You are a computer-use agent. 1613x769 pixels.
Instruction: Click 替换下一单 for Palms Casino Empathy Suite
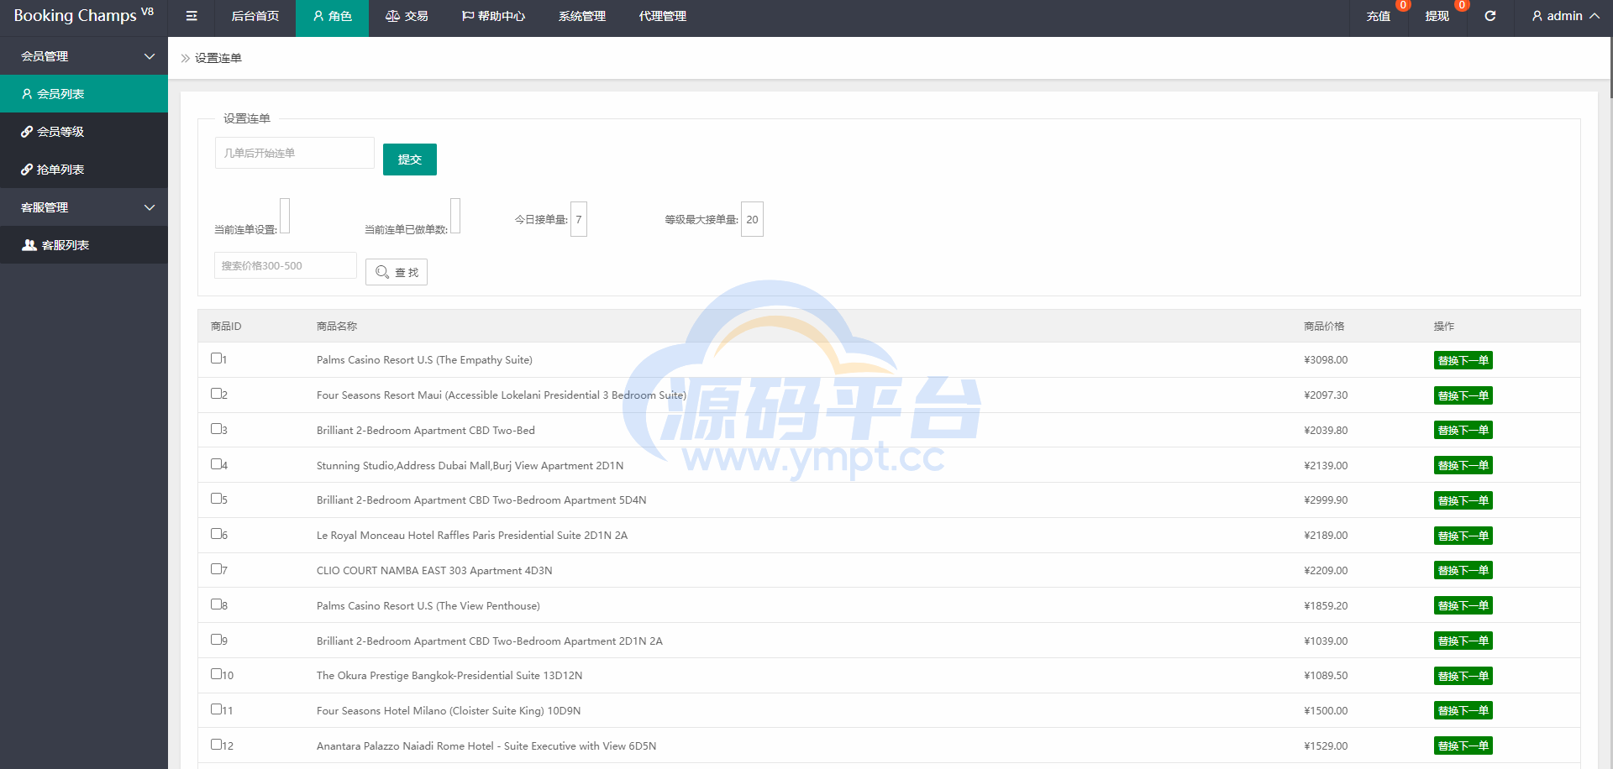1463,360
